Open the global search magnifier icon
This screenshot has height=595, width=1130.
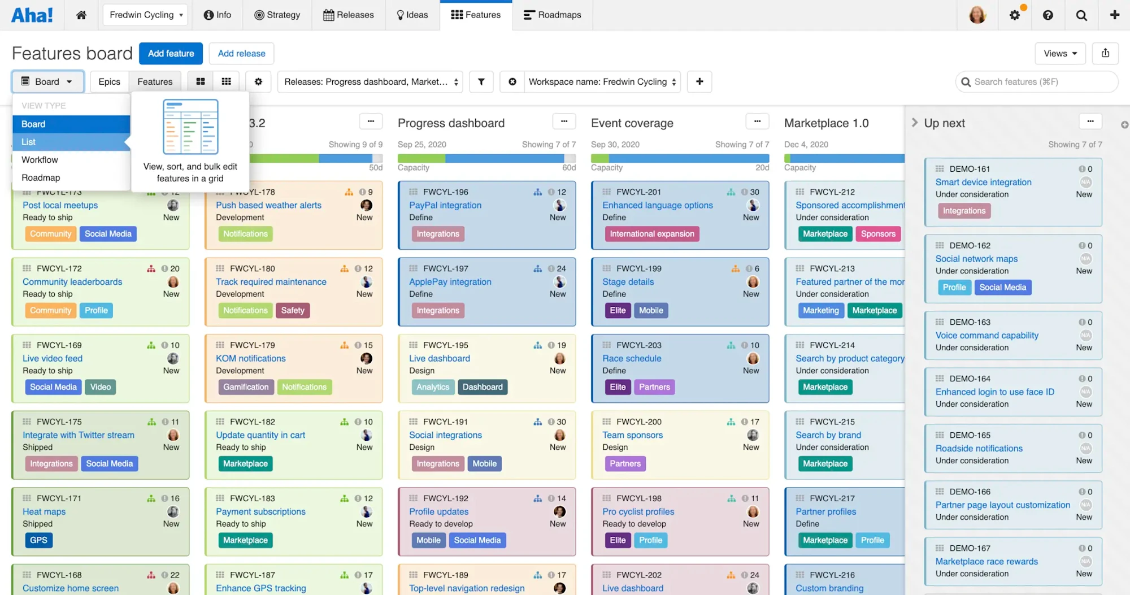tap(1081, 15)
